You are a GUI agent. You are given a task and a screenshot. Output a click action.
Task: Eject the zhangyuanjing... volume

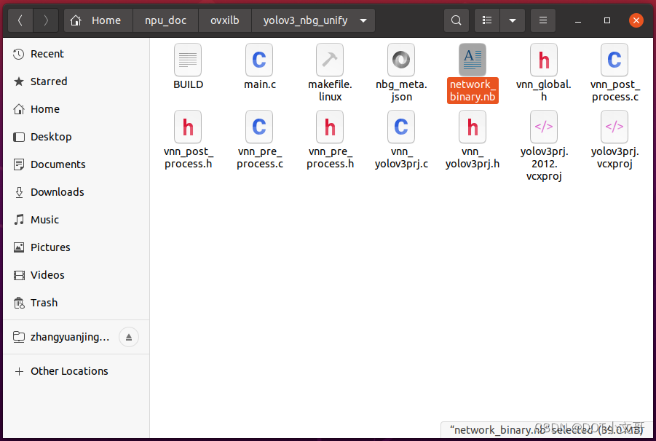point(129,337)
